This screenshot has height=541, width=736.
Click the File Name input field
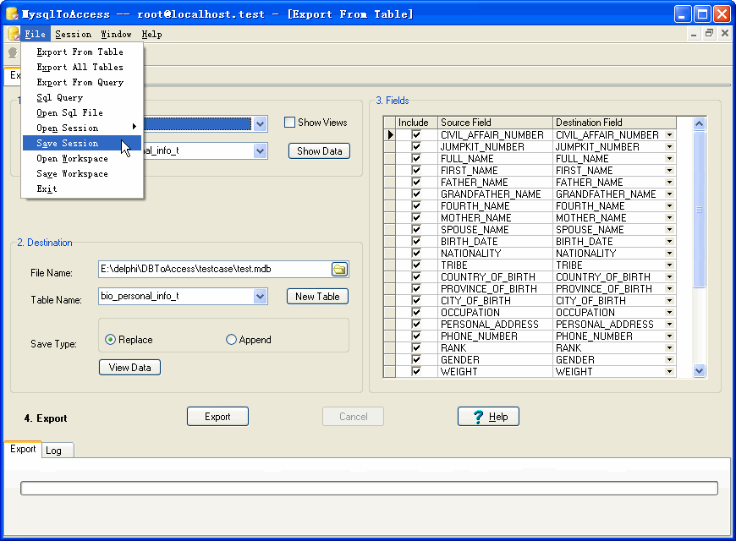coord(215,270)
